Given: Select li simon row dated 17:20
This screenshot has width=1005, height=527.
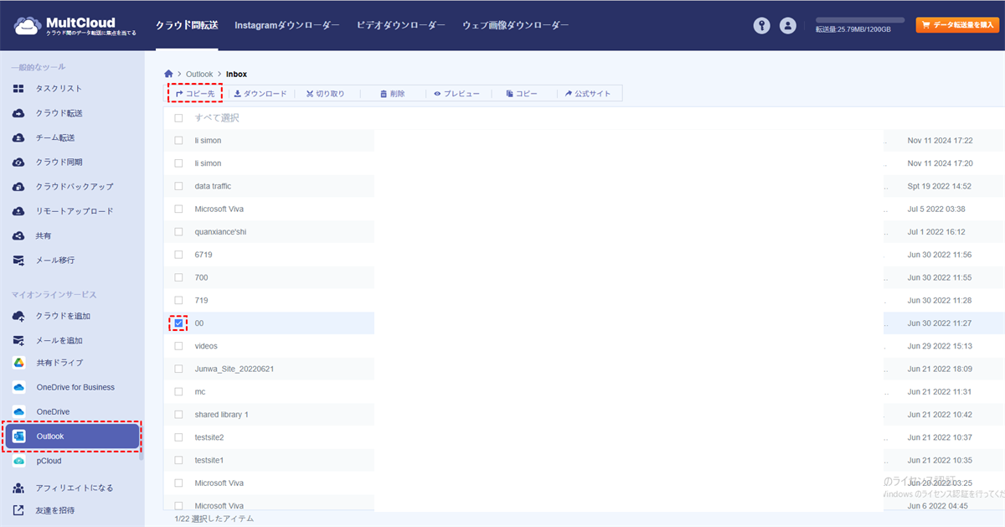Looking at the screenshot, I should 585,163.
